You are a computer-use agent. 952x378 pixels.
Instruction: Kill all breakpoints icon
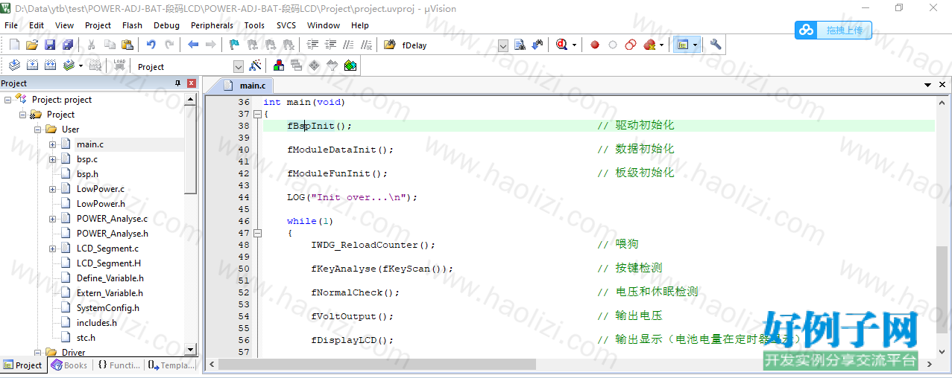(649, 45)
